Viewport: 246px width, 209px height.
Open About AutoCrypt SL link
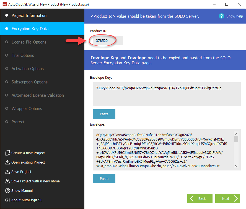pyautogui.click(x=27, y=200)
